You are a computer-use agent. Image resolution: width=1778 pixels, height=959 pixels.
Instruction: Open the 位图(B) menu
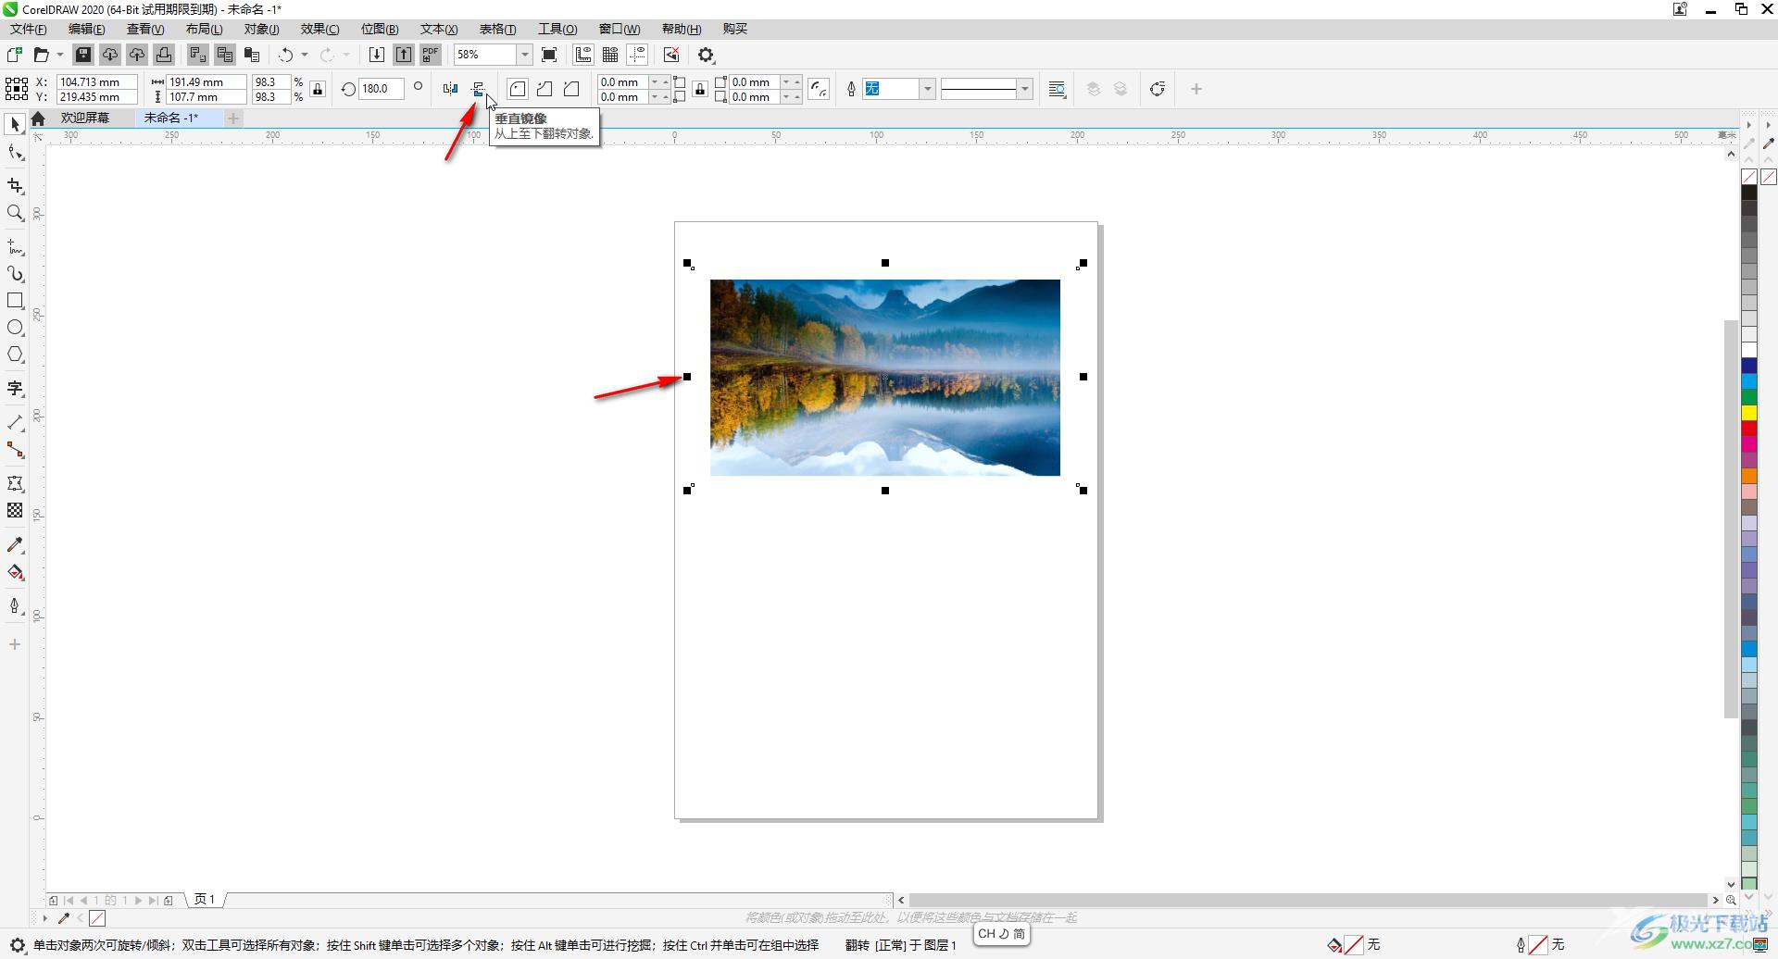380,29
